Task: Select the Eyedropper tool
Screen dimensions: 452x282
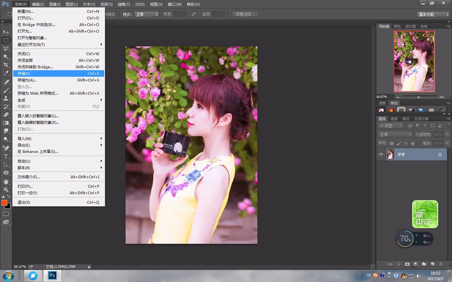Action: point(6,73)
